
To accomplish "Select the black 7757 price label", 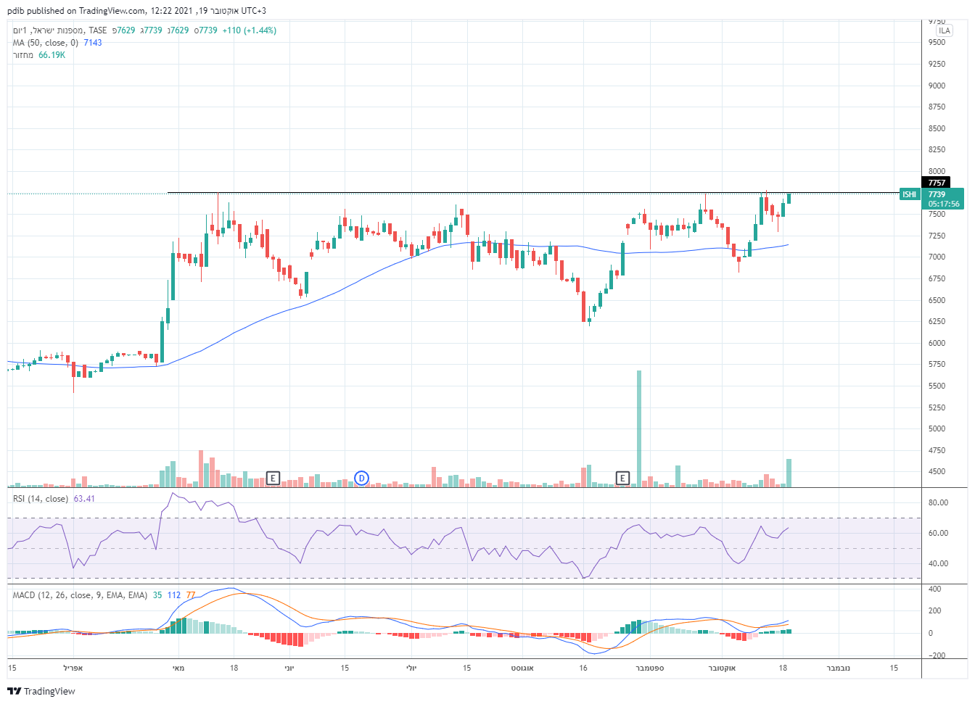I will click(x=936, y=183).
